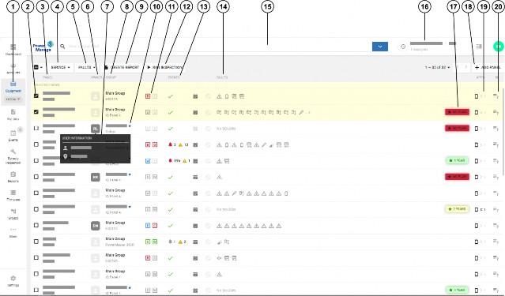Click the search magnifier icon
The image size is (505, 296).
point(62,47)
